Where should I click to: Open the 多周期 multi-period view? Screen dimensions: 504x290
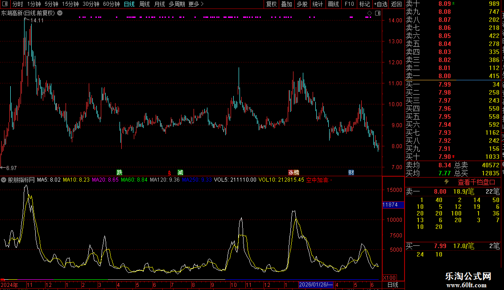point(177,4)
